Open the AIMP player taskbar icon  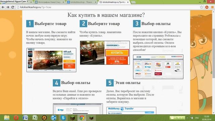click(x=44, y=118)
